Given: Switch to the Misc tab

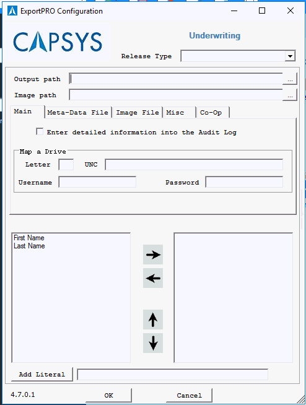Looking at the screenshot, I should 179,112.
